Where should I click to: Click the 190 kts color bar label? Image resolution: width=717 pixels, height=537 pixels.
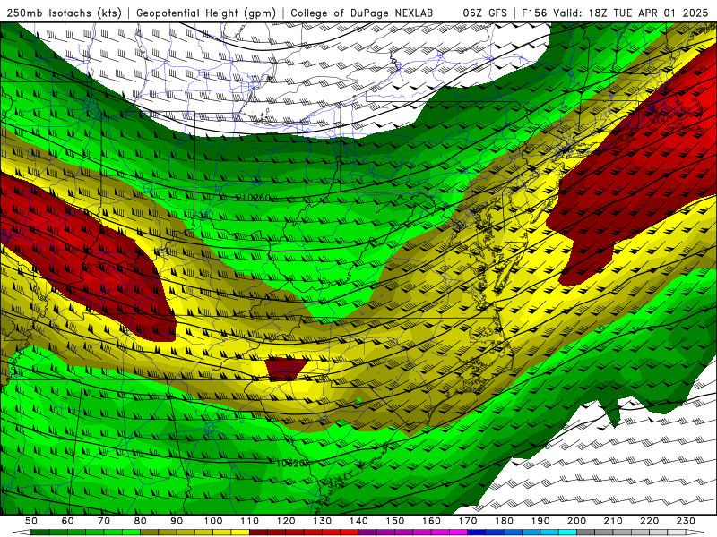tap(540, 521)
